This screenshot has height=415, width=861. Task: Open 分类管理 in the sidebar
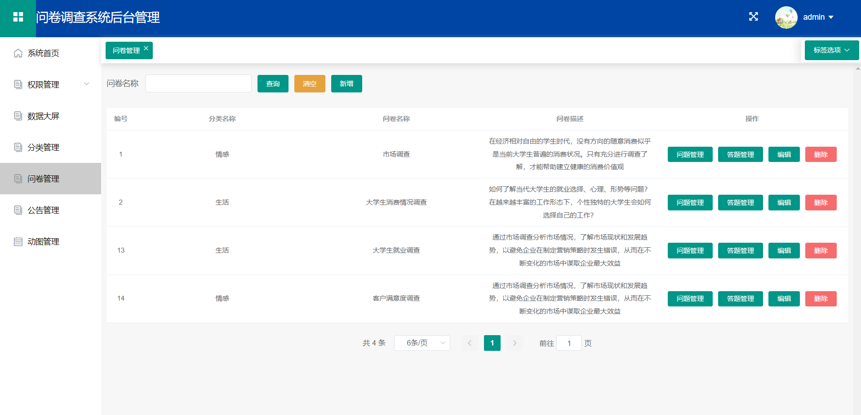click(50, 147)
